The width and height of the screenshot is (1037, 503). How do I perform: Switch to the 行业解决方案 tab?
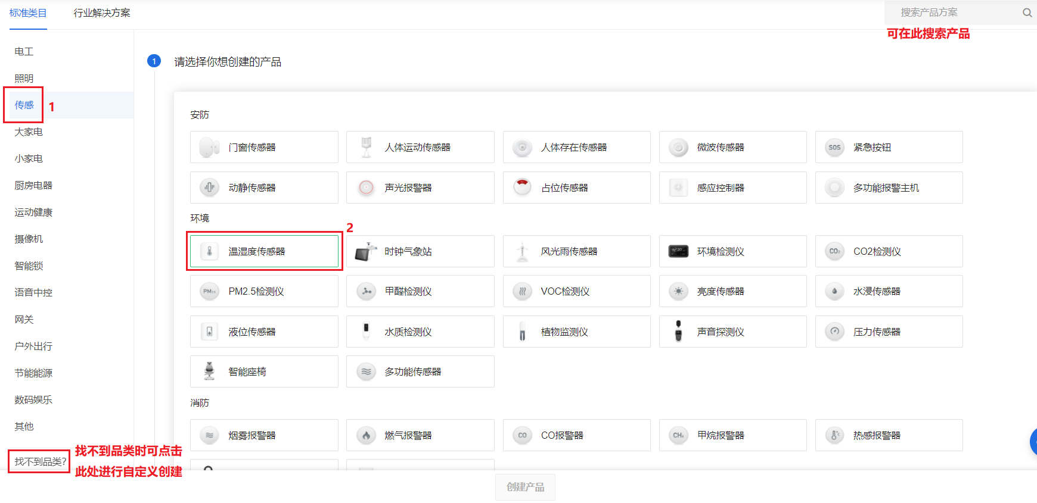(102, 13)
